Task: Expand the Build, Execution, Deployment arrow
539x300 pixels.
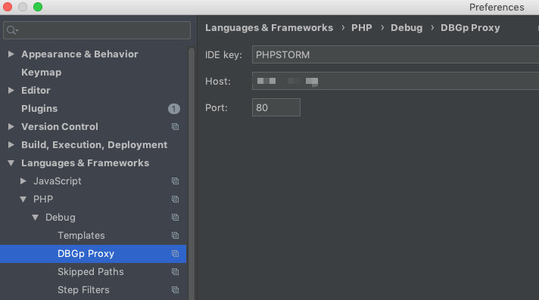Action: (x=11, y=145)
